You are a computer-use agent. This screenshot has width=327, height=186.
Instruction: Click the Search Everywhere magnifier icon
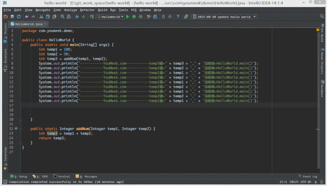coord(322,16)
